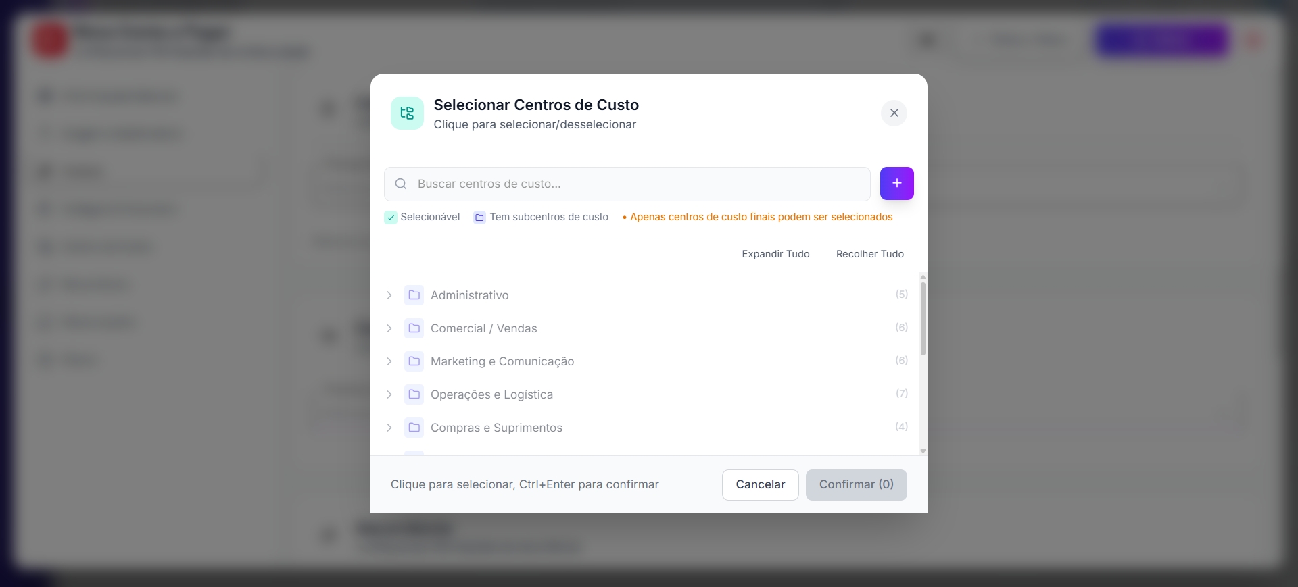The width and height of the screenshot is (1298, 587).
Task: Expand the Administrativo node
Action: [389, 295]
